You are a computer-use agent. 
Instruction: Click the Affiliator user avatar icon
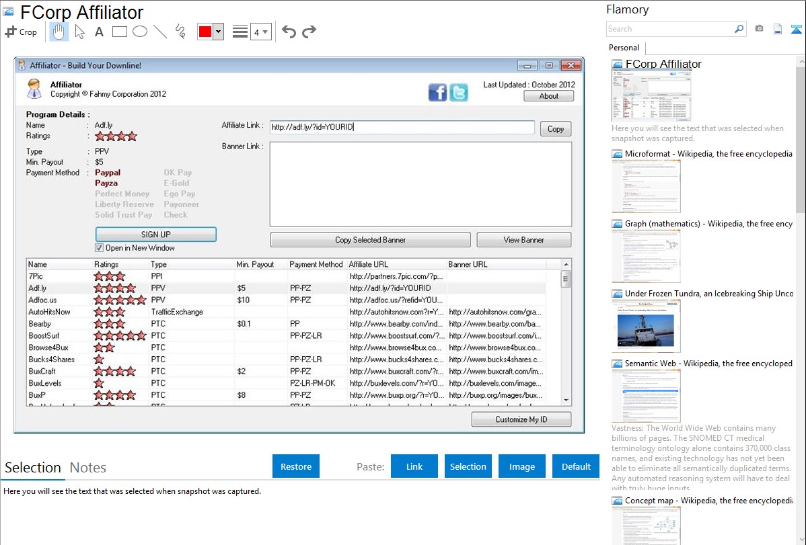coord(34,89)
